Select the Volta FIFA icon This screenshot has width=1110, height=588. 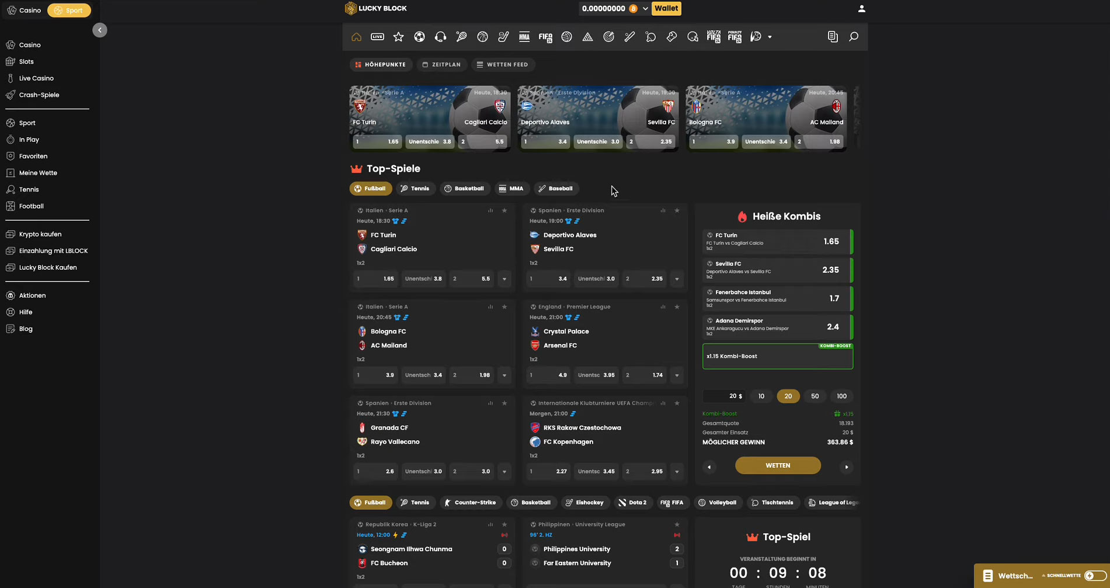[714, 37]
